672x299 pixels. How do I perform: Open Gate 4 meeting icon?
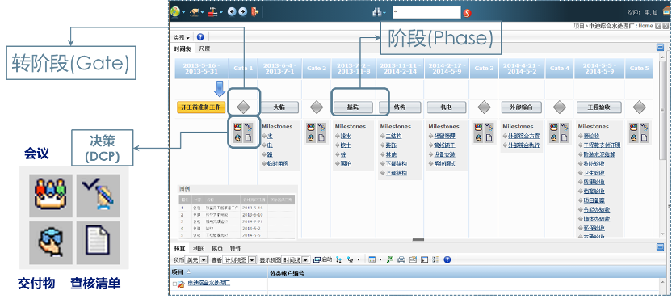click(x=554, y=128)
